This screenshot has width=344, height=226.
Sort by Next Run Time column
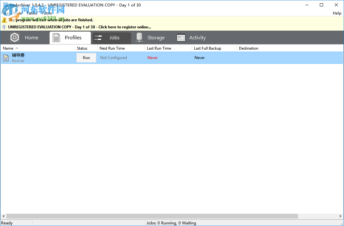point(121,48)
